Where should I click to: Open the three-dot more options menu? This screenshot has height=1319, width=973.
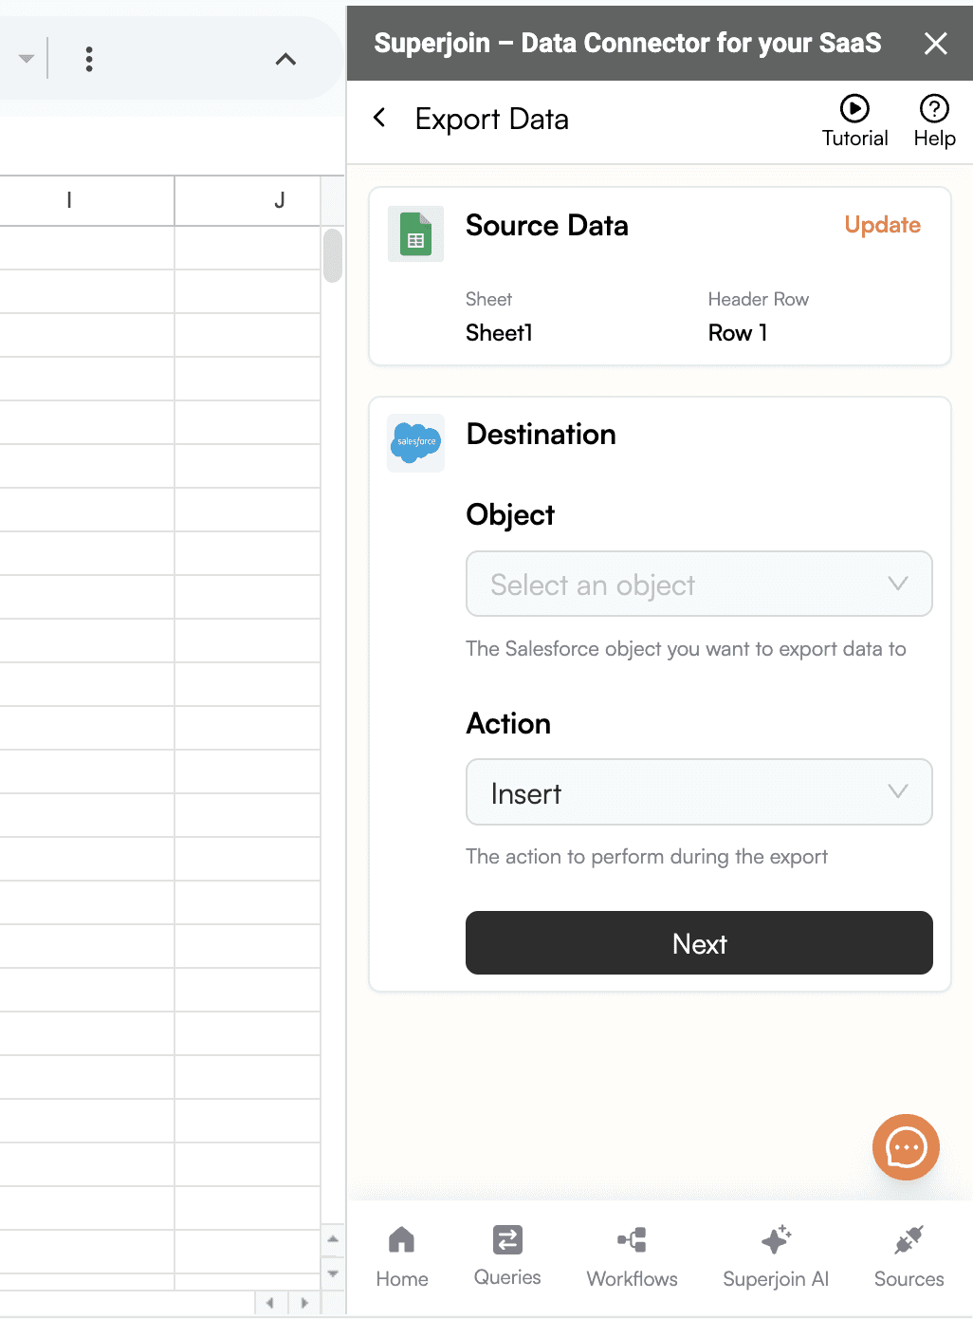[x=89, y=59]
